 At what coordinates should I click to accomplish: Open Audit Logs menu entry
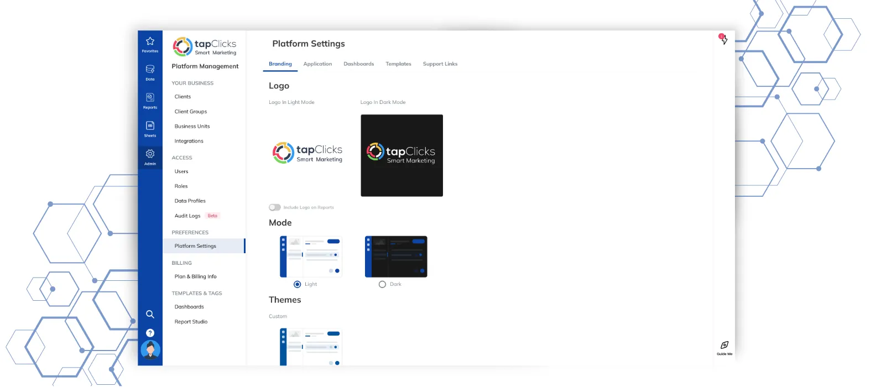(x=187, y=216)
